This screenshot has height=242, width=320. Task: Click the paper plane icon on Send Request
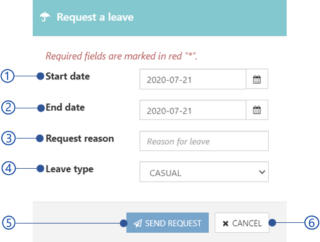[137, 223]
